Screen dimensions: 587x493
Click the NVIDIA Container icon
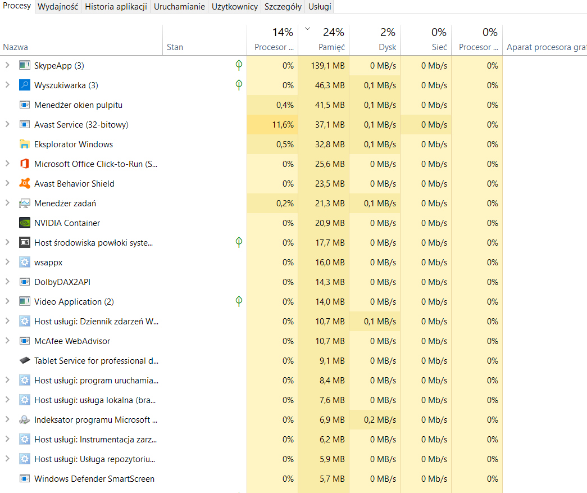25,223
